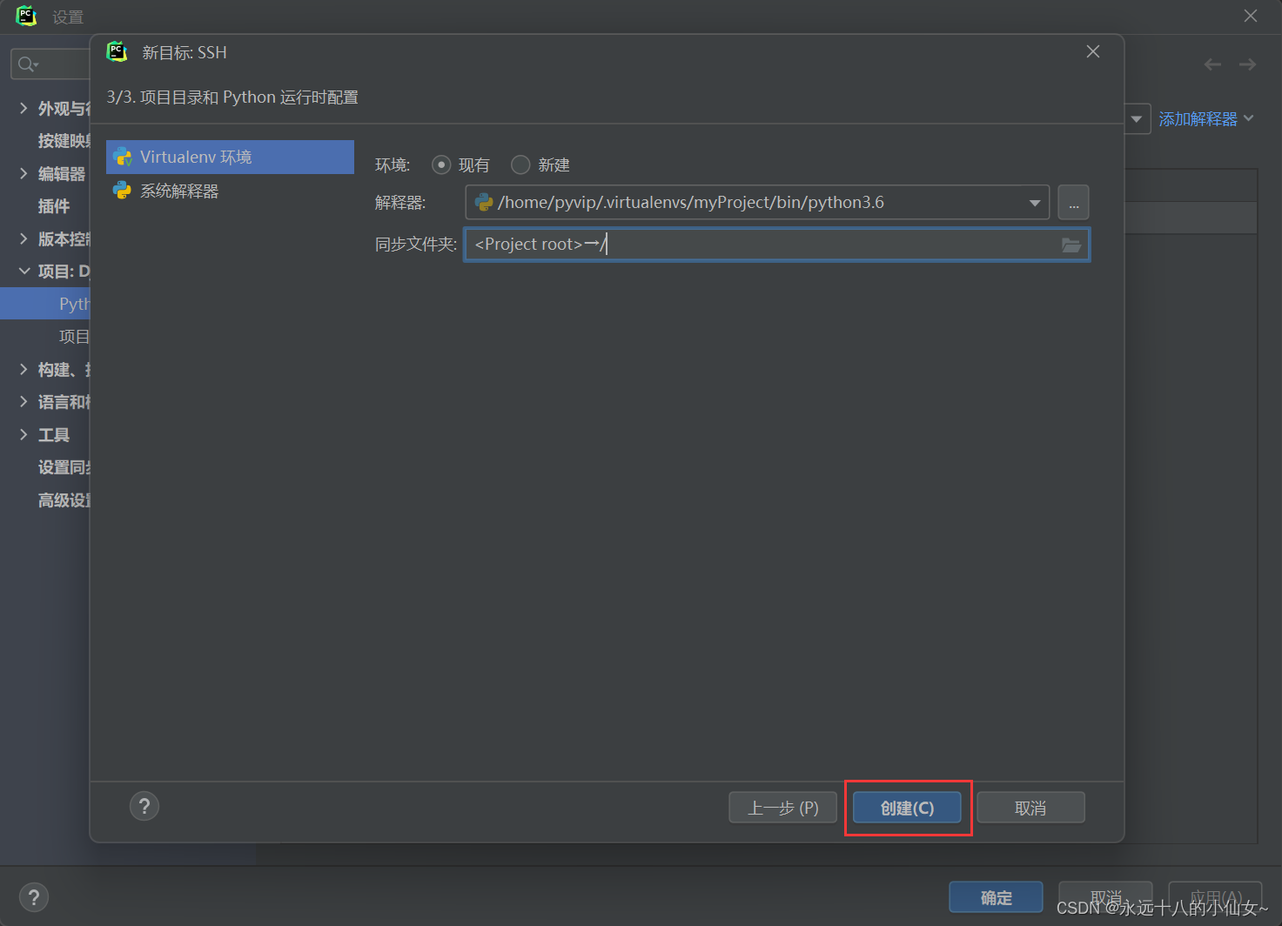Collapse the 项目 settings category

(23, 272)
